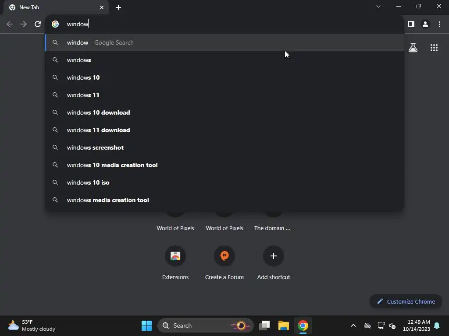Open the Chrome profile avatar
Viewport: 449px width, 336px height.
pos(425,24)
